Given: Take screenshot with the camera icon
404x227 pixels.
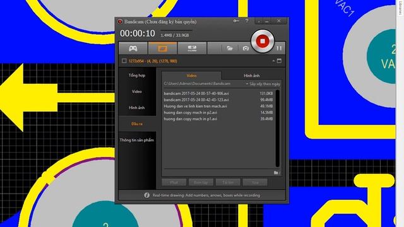Looking at the screenshot, I should coord(246,48).
